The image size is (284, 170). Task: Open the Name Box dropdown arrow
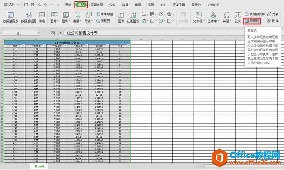click(x=38, y=33)
